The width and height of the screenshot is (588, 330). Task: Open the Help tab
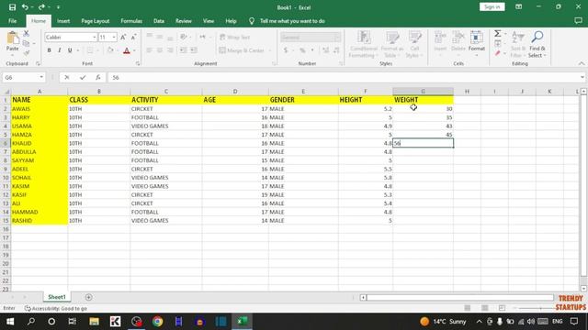click(231, 21)
